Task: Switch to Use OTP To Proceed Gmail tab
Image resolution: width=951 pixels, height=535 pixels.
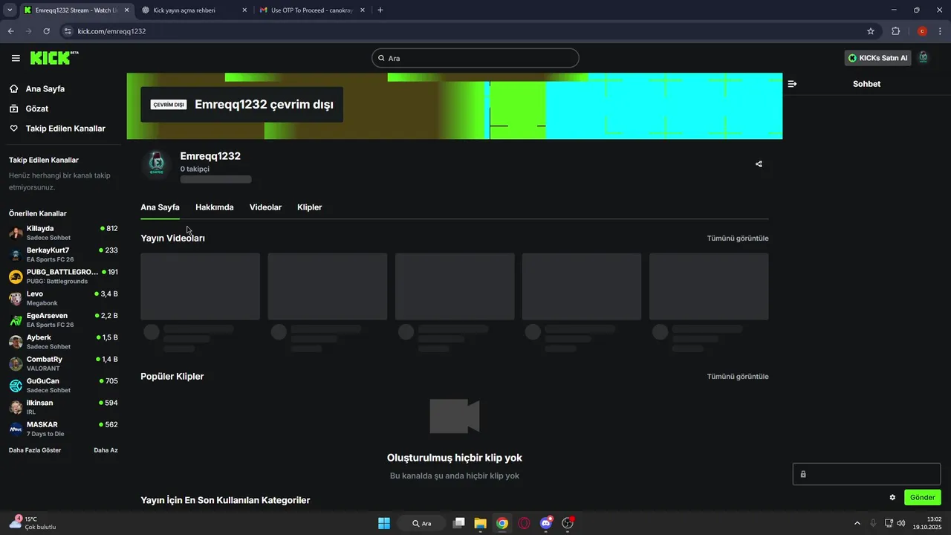Action: (x=312, y=10)
